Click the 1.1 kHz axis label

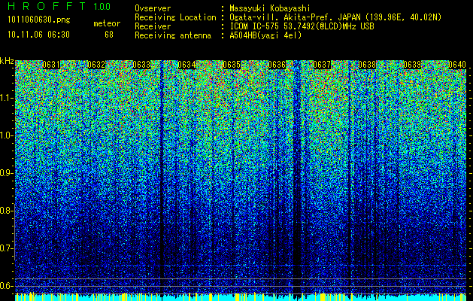coord(7,98)
